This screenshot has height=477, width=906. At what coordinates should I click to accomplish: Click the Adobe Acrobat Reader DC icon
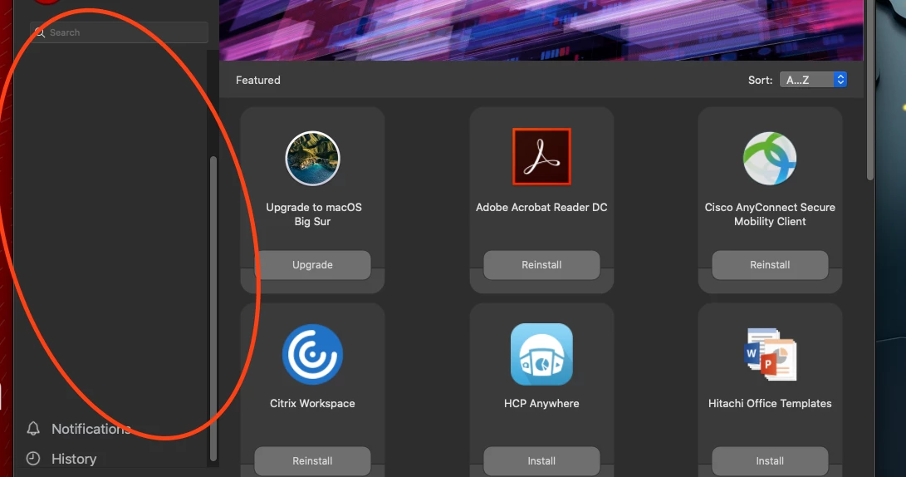click(541, 157)
